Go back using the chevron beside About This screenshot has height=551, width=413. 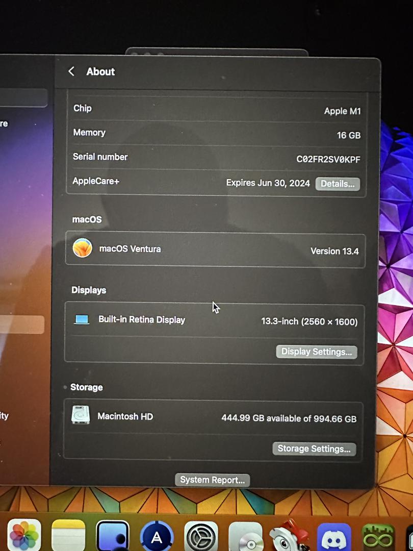pyautogui.click(x=71, y=71)
